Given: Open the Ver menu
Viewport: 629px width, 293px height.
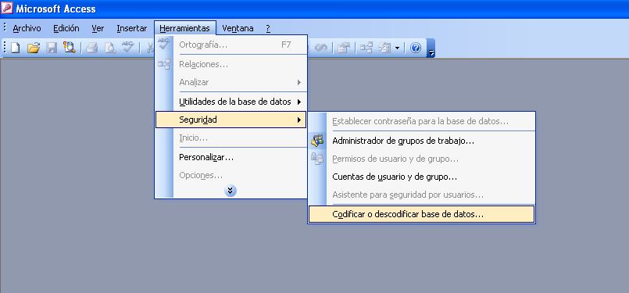Looking at the screenshot, I should pyautogui.click(x=98, y=28).
